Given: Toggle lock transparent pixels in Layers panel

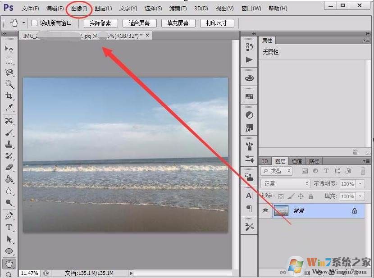Looking at the screenshot, I should (x=281, y=196).
